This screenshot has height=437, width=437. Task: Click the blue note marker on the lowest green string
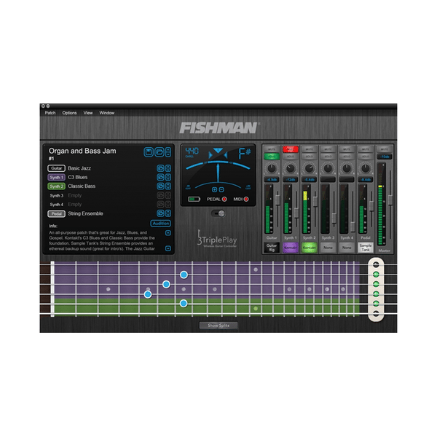(184, 303)
